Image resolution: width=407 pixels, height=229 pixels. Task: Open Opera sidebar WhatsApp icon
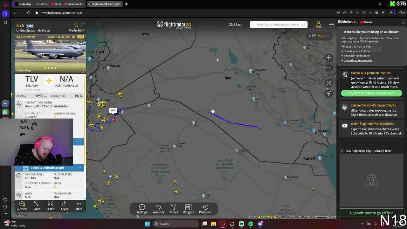point(5,112)
